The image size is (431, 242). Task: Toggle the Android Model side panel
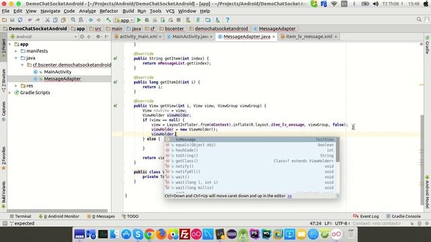pos(427,192)
